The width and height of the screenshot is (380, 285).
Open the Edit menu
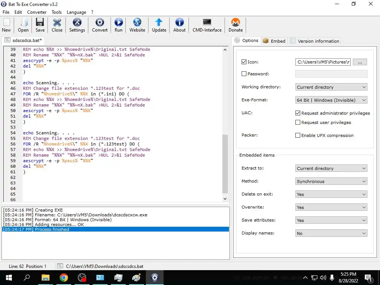coord(18,12)
